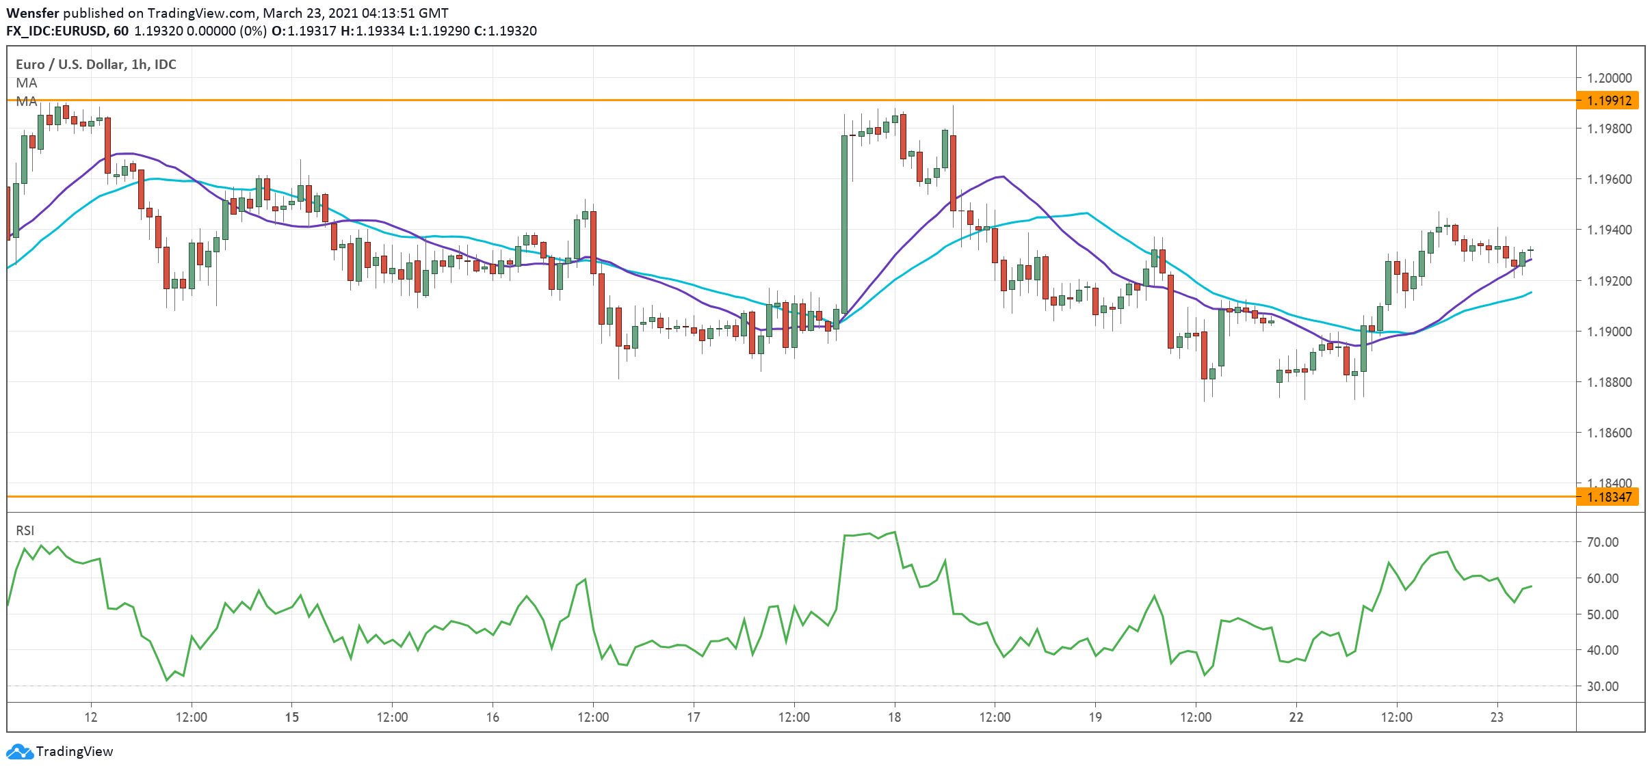
Task: Click the orange 1.18347 price tag
Action: [x=1608, y=497]
